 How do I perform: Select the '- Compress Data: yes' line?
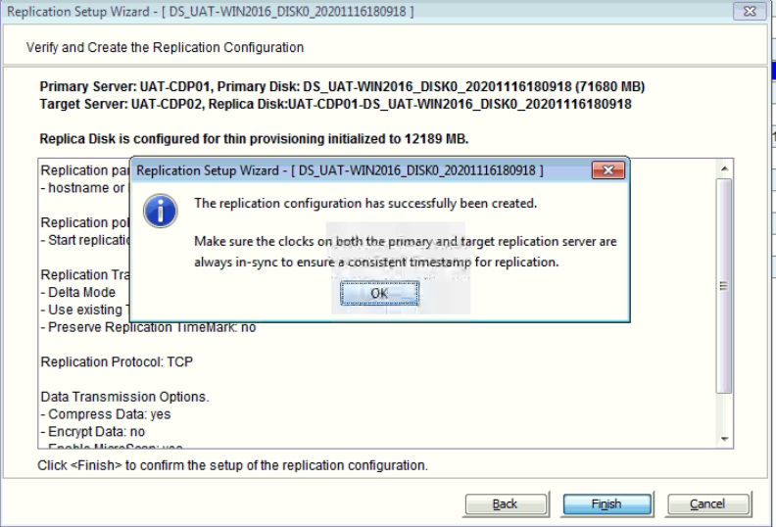(x=106, y=414)
